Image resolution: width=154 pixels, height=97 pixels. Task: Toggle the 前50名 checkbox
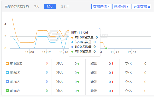pyautogui.click(x=7, y=73)
